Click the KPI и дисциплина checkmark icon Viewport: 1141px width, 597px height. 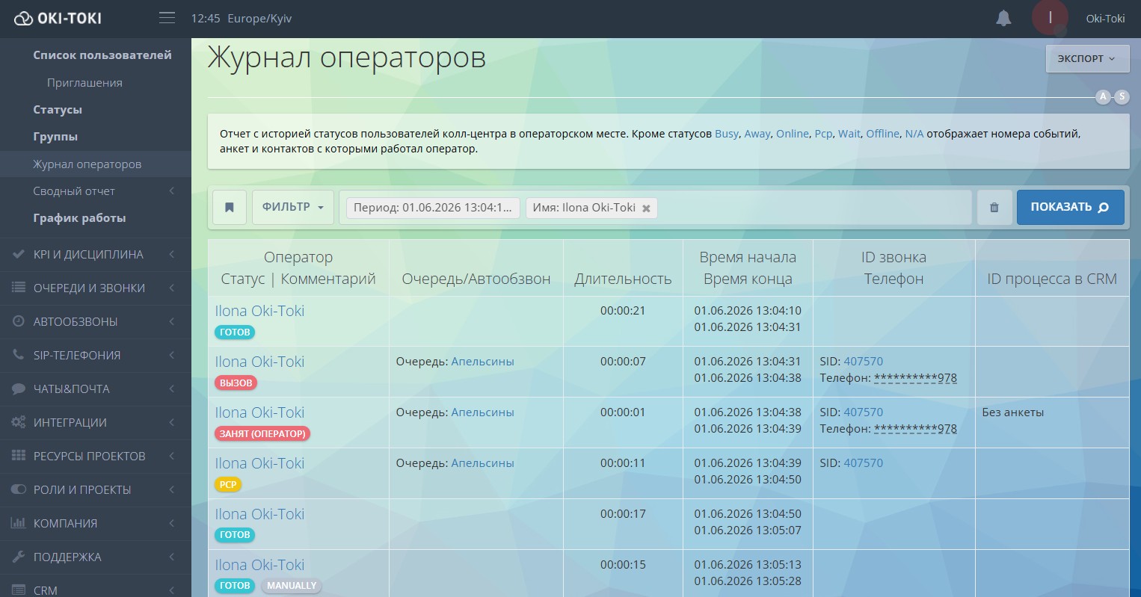19,254
